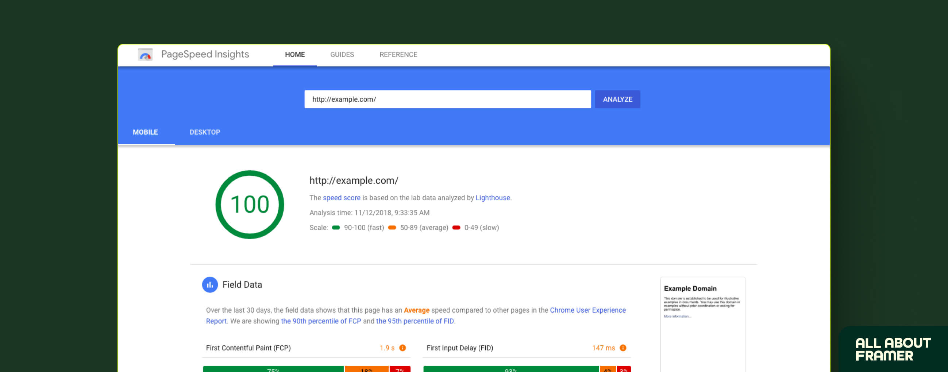This screenshot has width=948, height=372.
Task: Click the red slow scale indicator
Action: pyautogui.click(x=456, y=228)
